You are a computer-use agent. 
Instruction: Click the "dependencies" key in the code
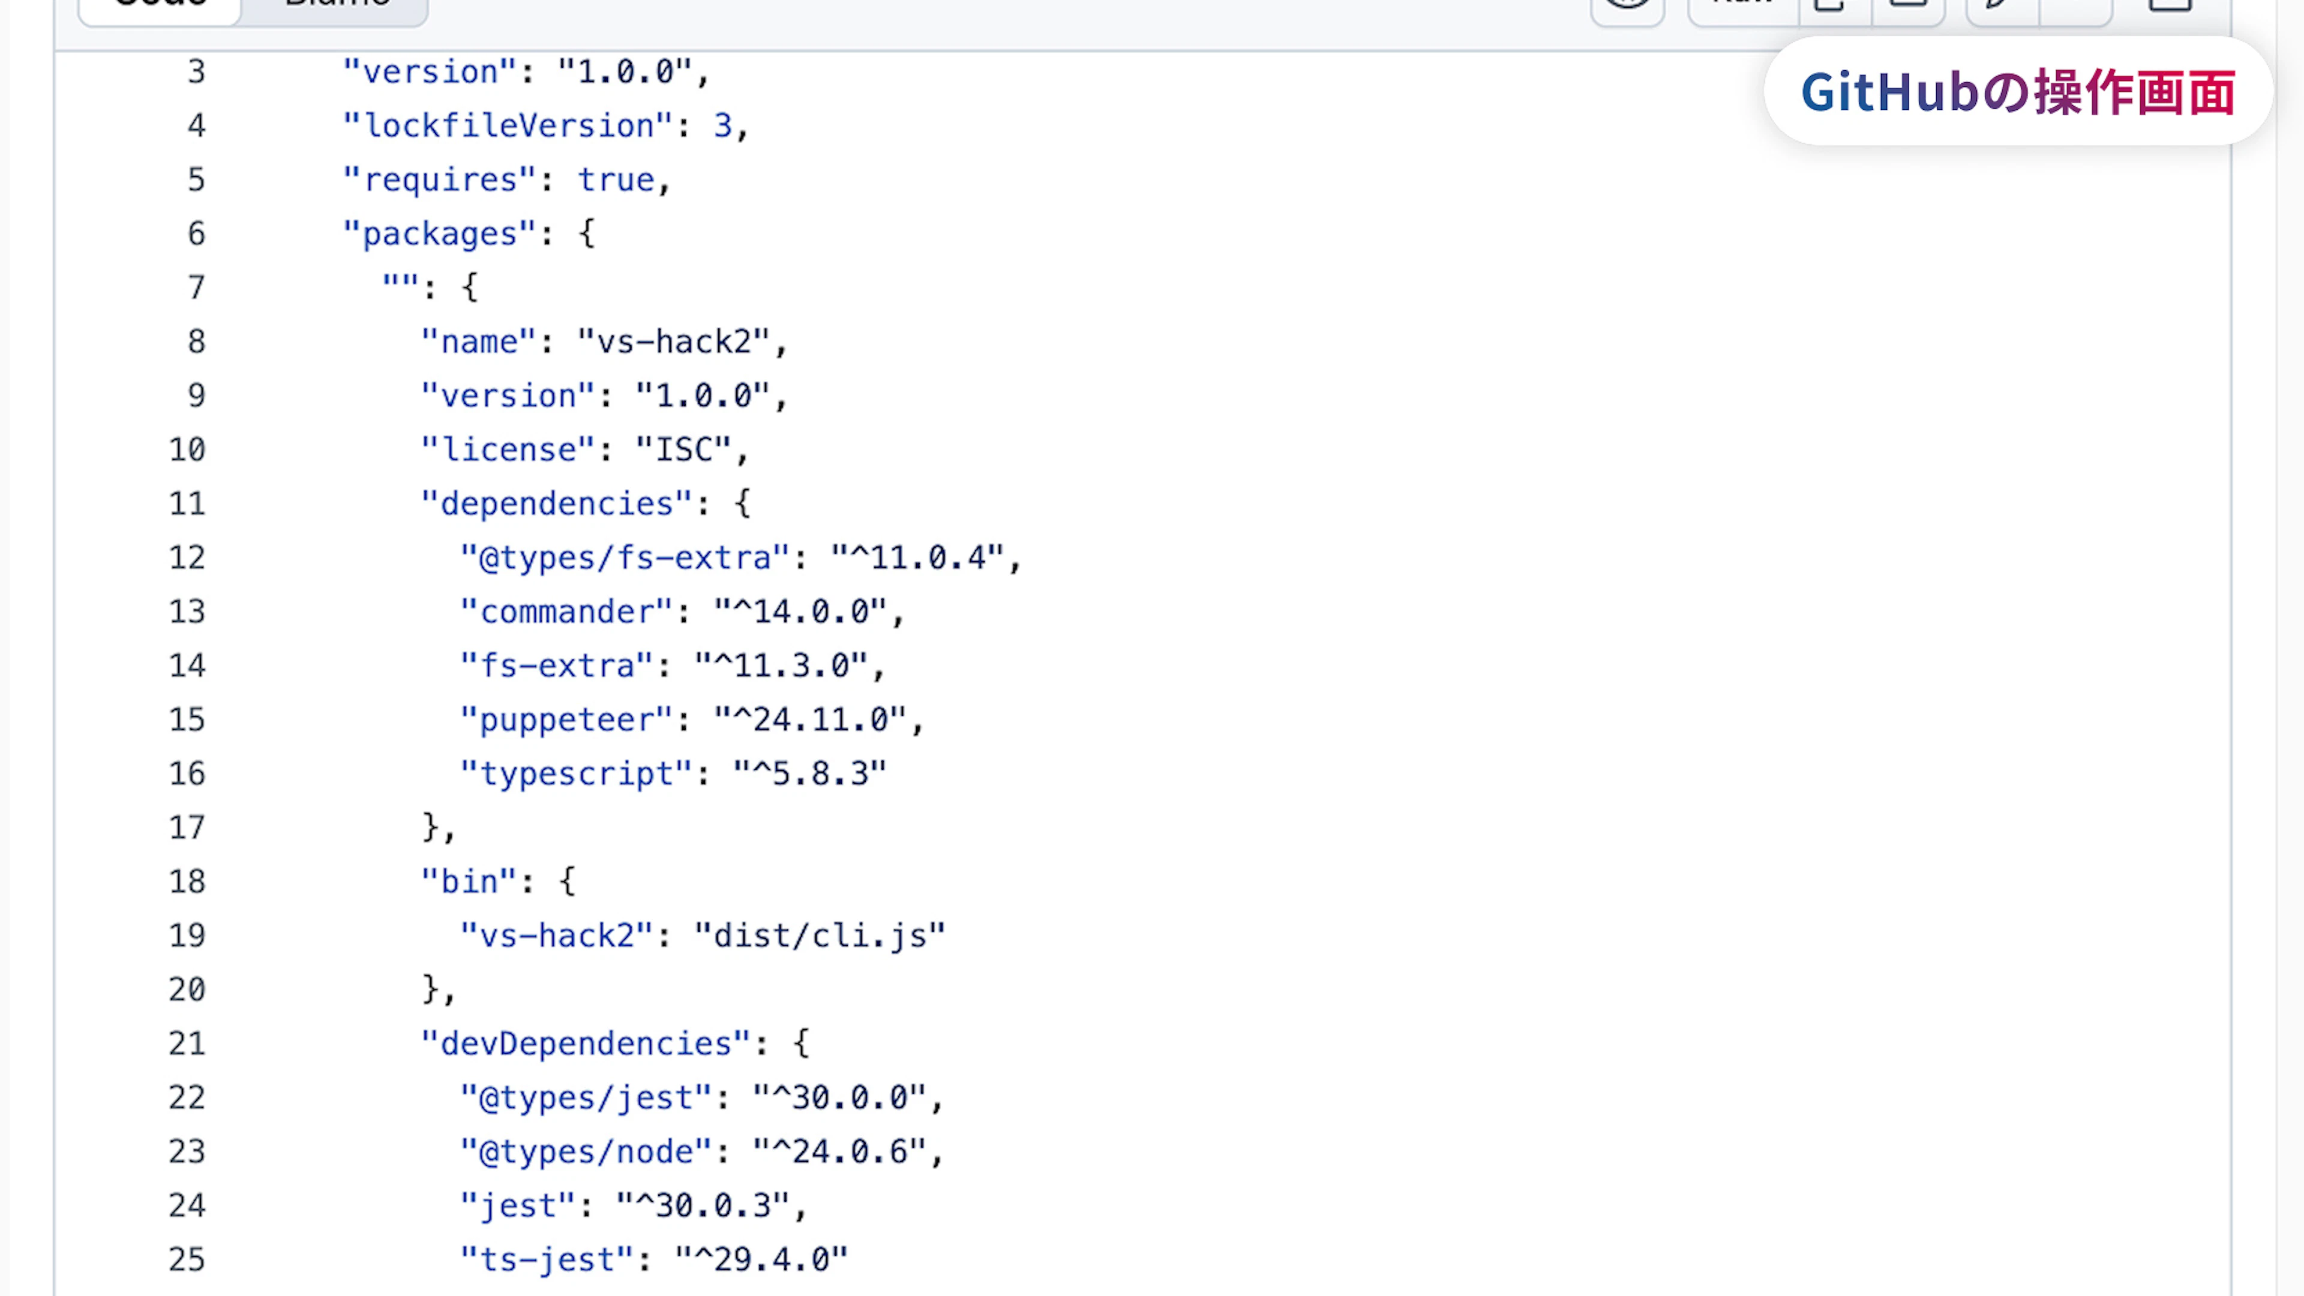[556, 503]
